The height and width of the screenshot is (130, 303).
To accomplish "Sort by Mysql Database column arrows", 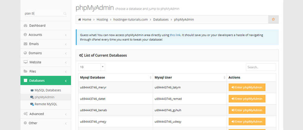I will click(x=151, y=78).
